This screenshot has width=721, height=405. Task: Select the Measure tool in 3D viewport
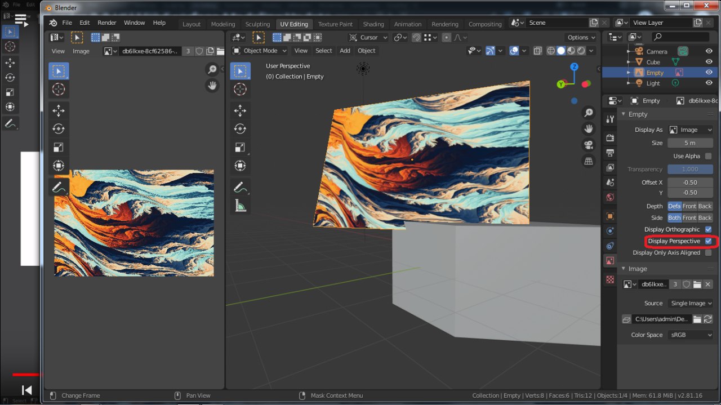[240, 206]
